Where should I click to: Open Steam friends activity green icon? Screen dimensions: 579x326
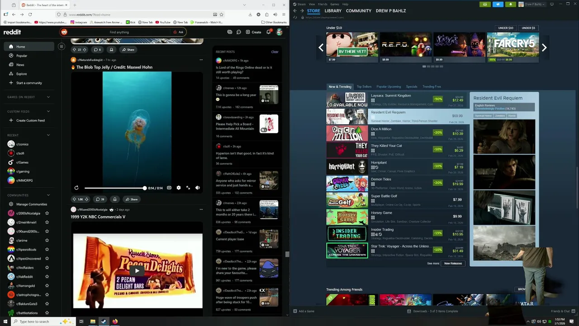click(485, 4)
